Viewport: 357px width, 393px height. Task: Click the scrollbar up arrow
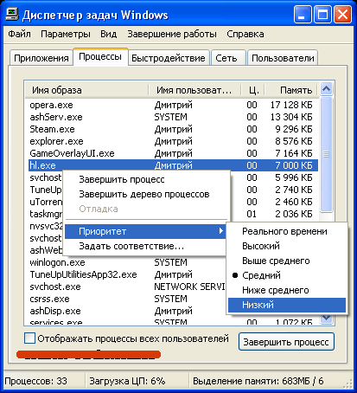tap(326, 88)
